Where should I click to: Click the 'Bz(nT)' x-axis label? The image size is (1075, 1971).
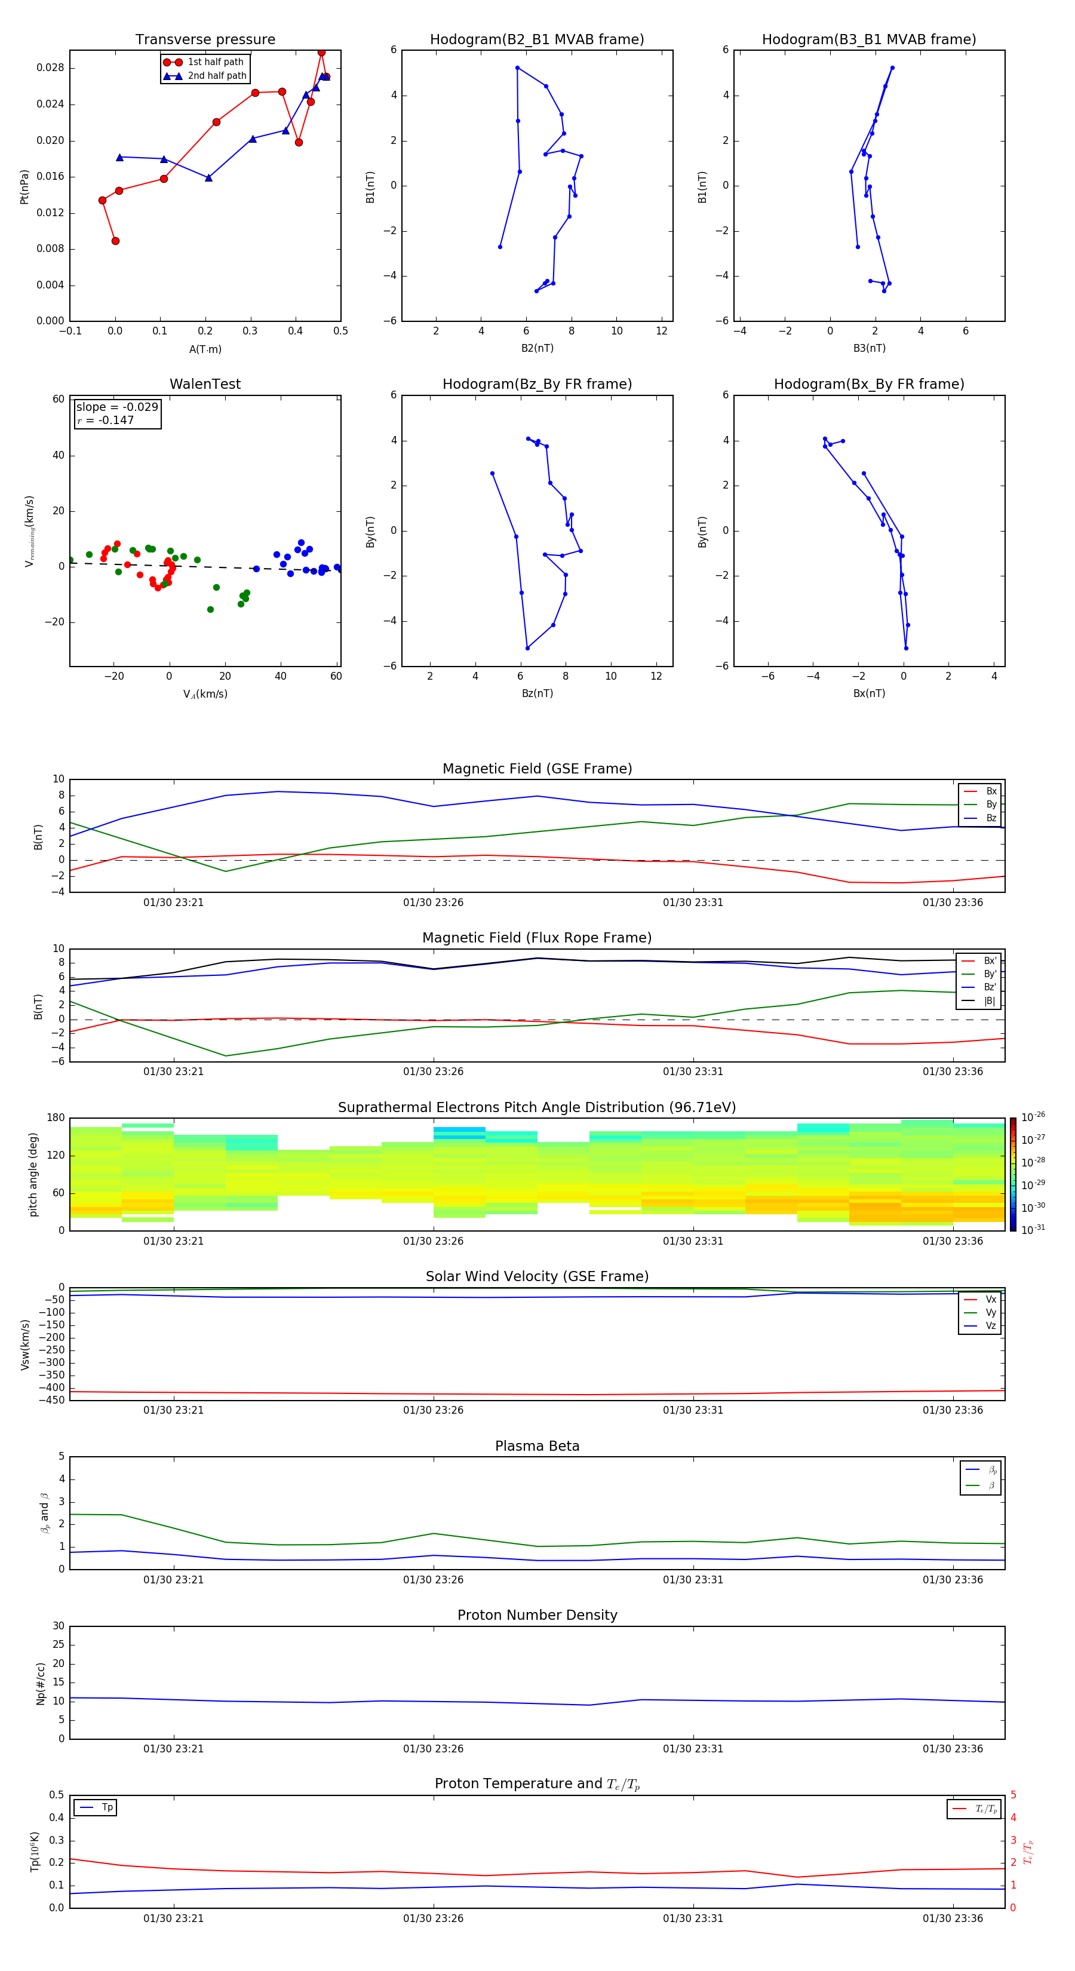coord(537,693)
